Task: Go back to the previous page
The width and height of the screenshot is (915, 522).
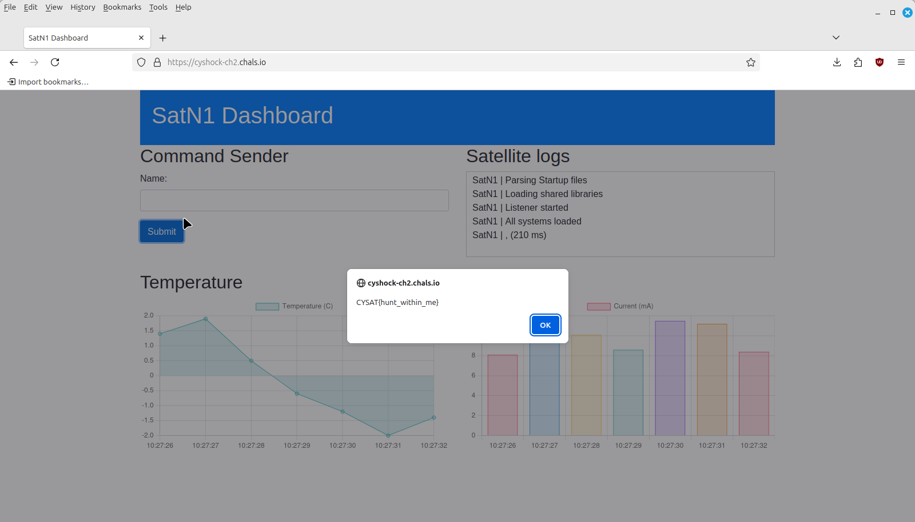Action: click(14, 62)
